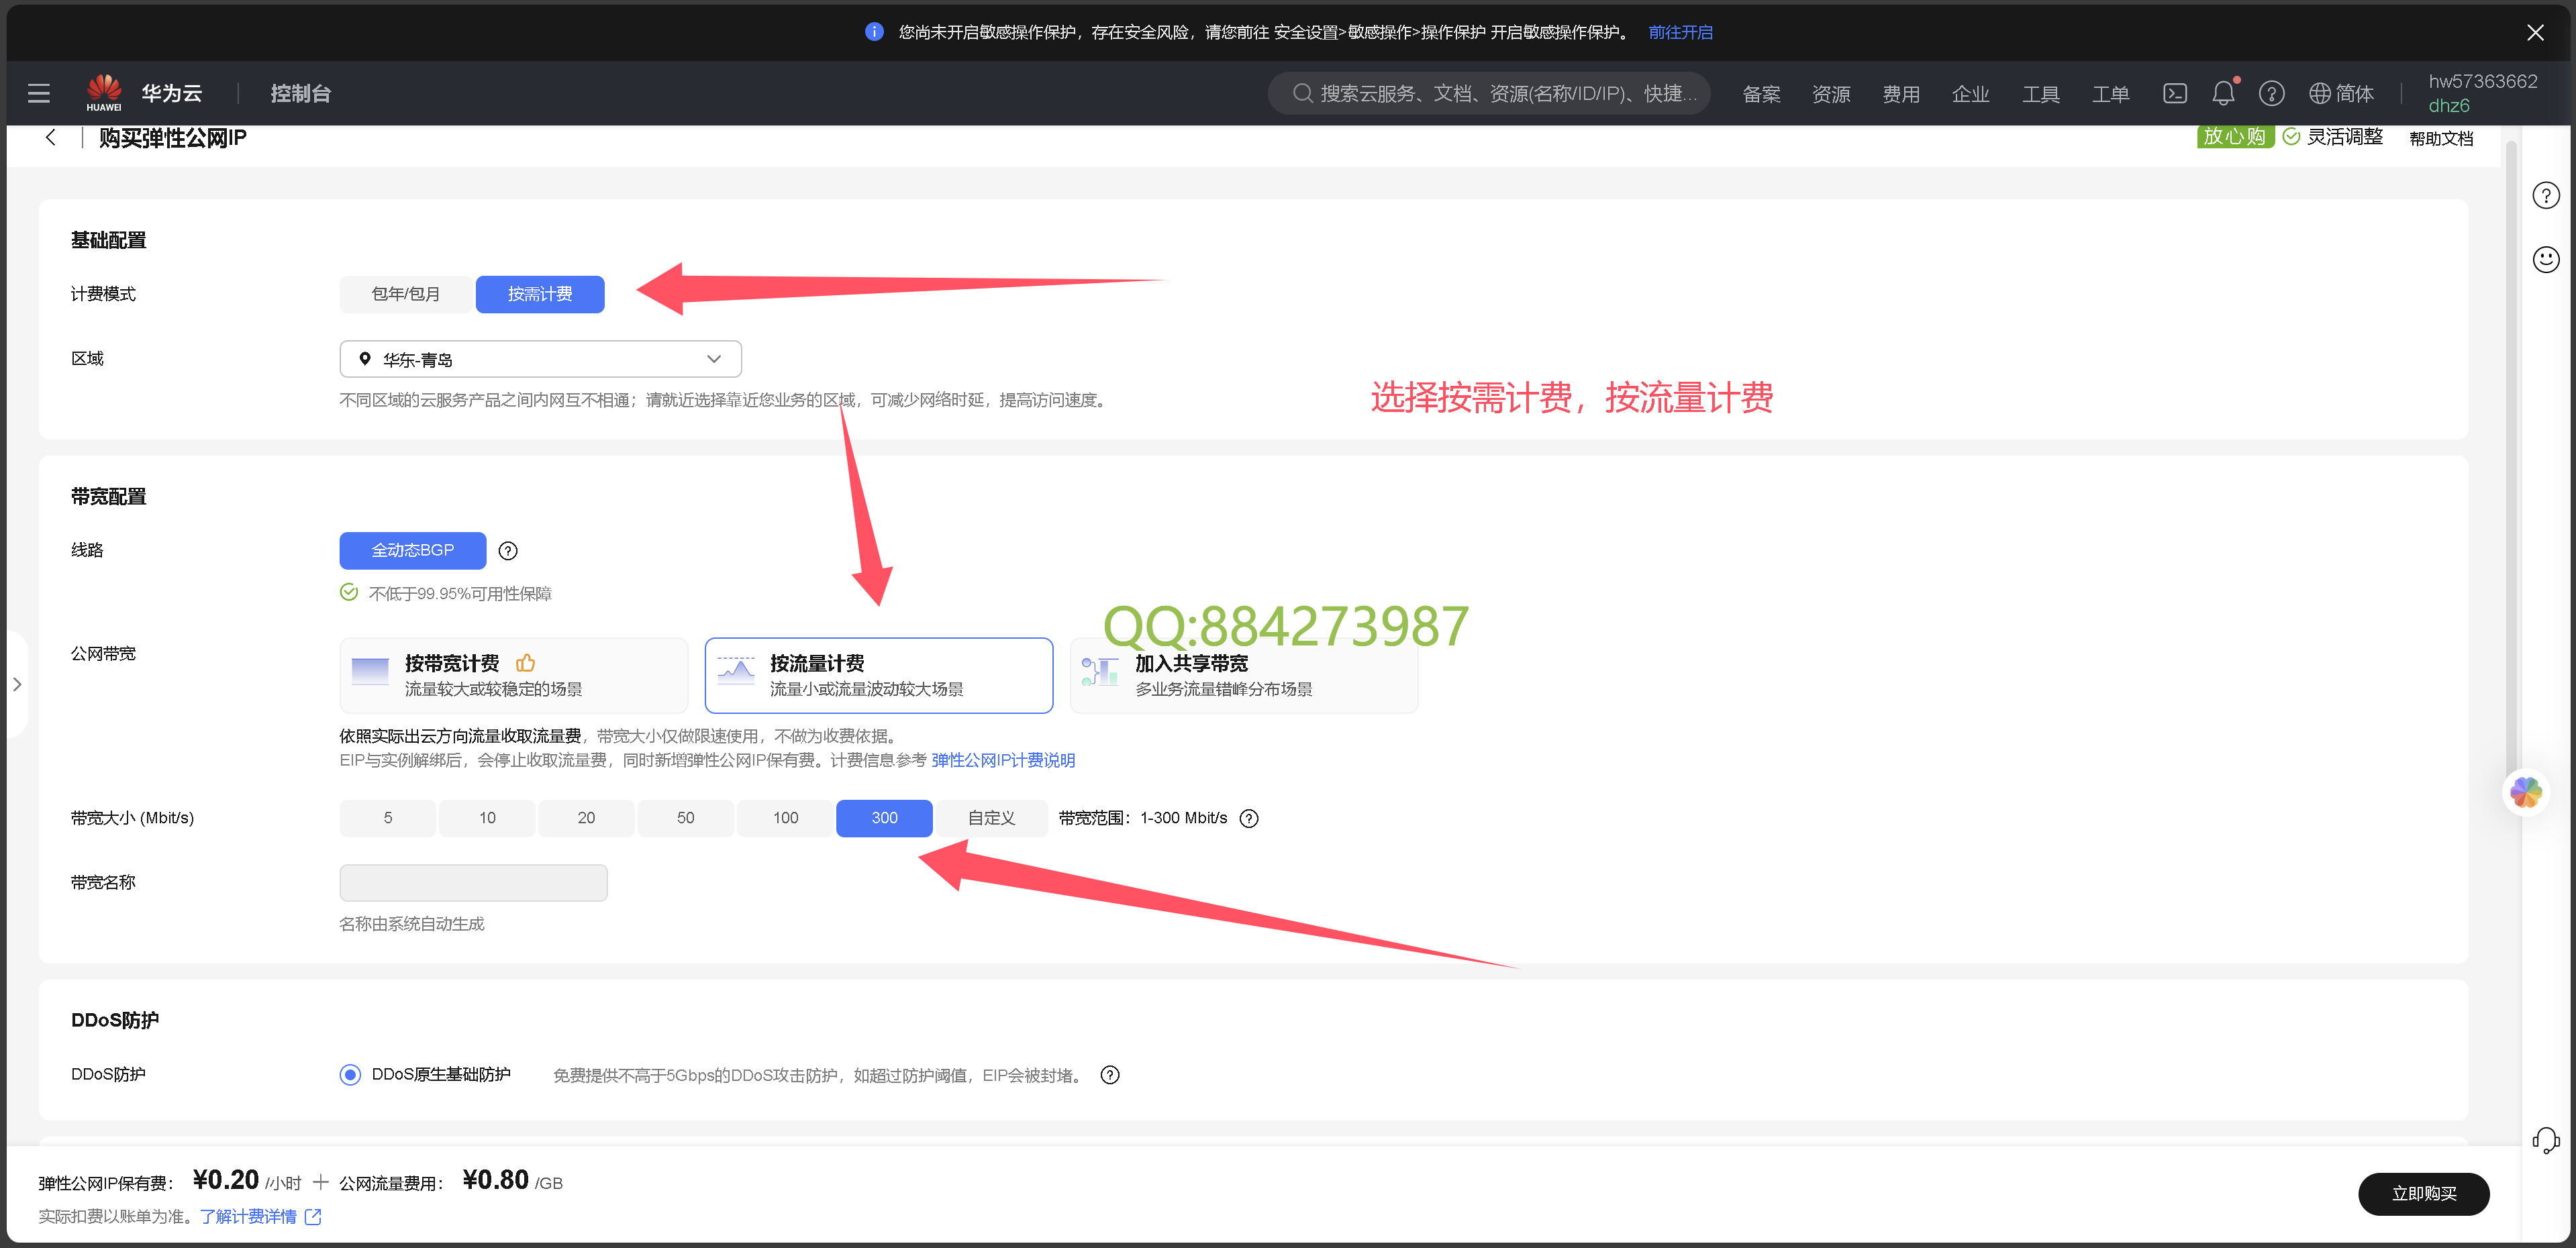
Task: Open the CloudShell terminal icon
Action: pyautogui.click(x=2174, y=93)
